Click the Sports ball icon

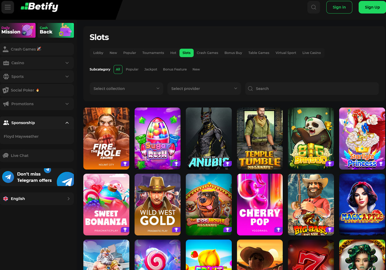(x=6, y=76)
